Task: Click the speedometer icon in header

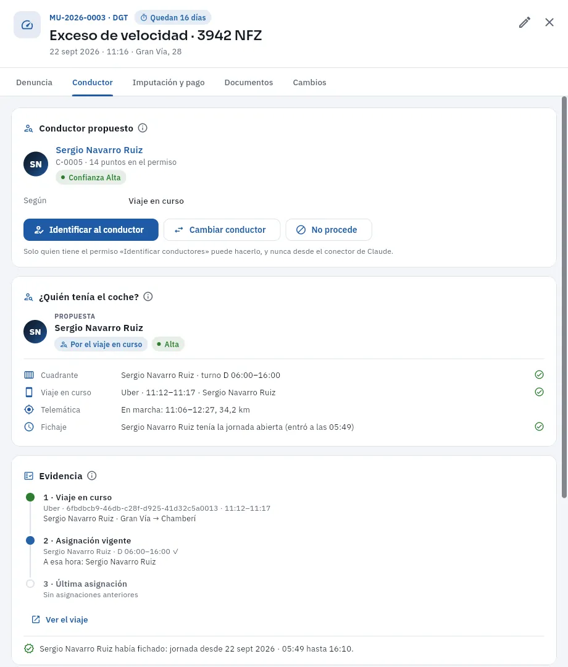Action: (27, 25)
